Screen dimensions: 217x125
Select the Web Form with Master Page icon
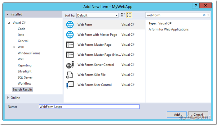(x=70, y=35)
